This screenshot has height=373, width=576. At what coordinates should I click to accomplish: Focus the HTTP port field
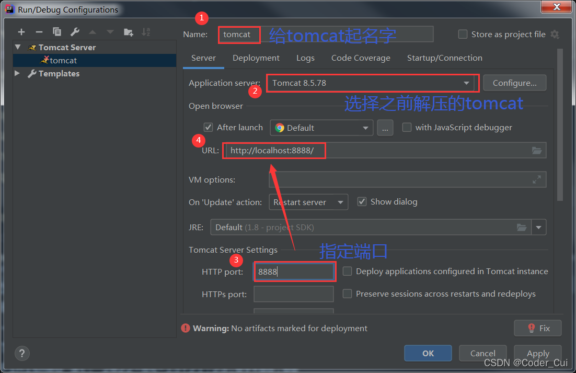click(294, 272)
